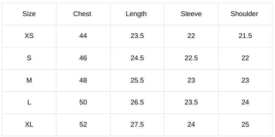Select chest value 48

tap(83, 80)
